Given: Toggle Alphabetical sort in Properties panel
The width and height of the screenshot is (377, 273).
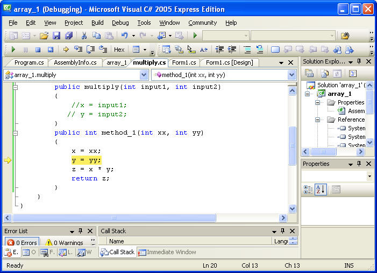Looking at the screenshot, I should (321, 189).
